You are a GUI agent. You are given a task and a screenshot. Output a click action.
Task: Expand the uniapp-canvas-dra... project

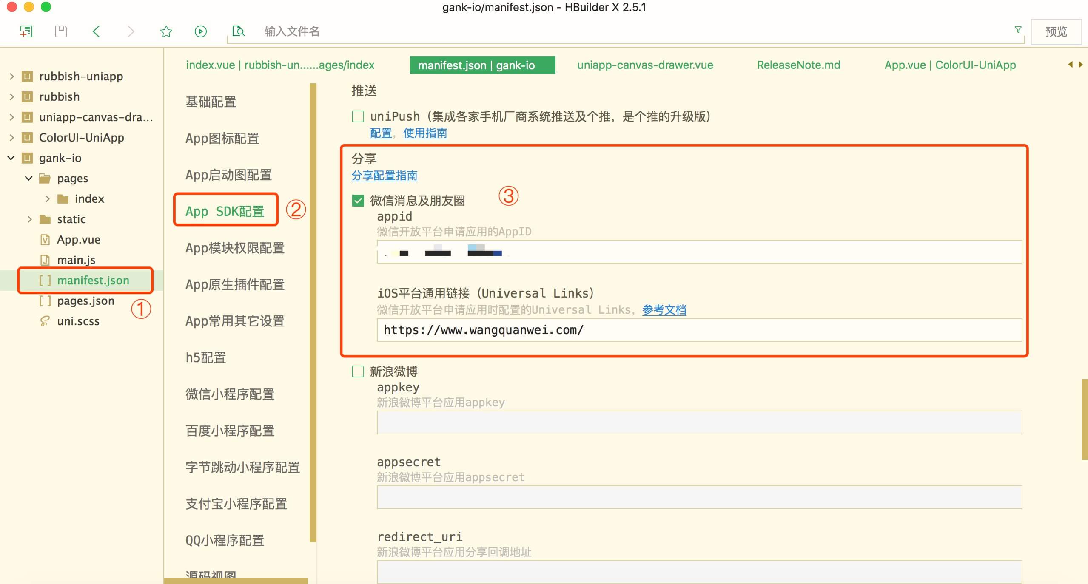pyautogui.click(x=11, y=117)
